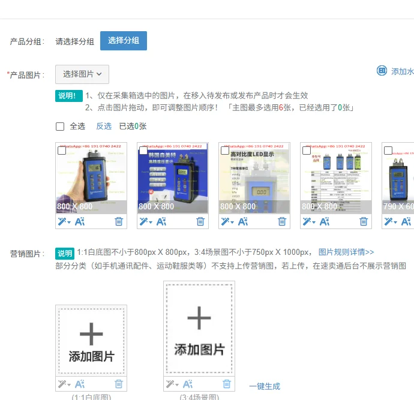This screenshot has width=414, height=400.
Task: Click the 说明 badge next to 营销图片
Action: pos(65,254)
